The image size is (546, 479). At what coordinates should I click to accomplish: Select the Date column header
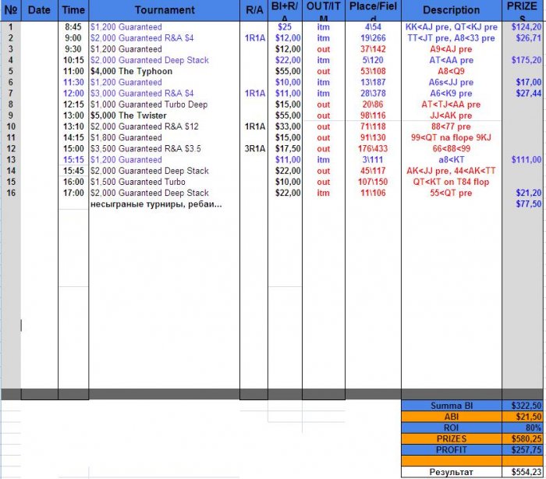pos(39,10)
